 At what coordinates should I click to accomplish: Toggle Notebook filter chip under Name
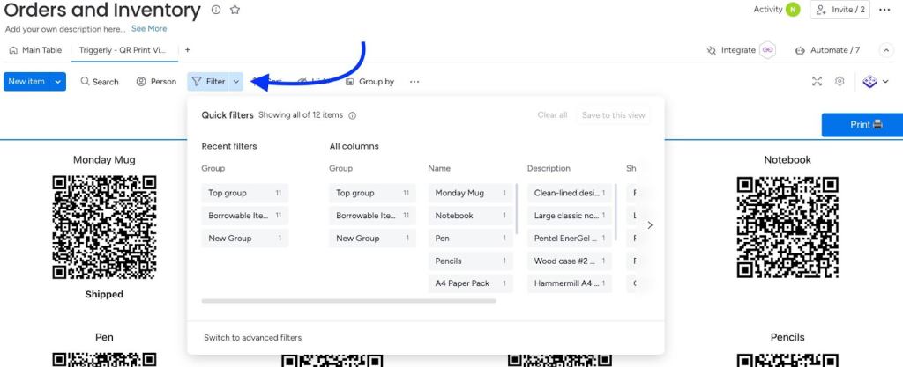coord(471,216)
